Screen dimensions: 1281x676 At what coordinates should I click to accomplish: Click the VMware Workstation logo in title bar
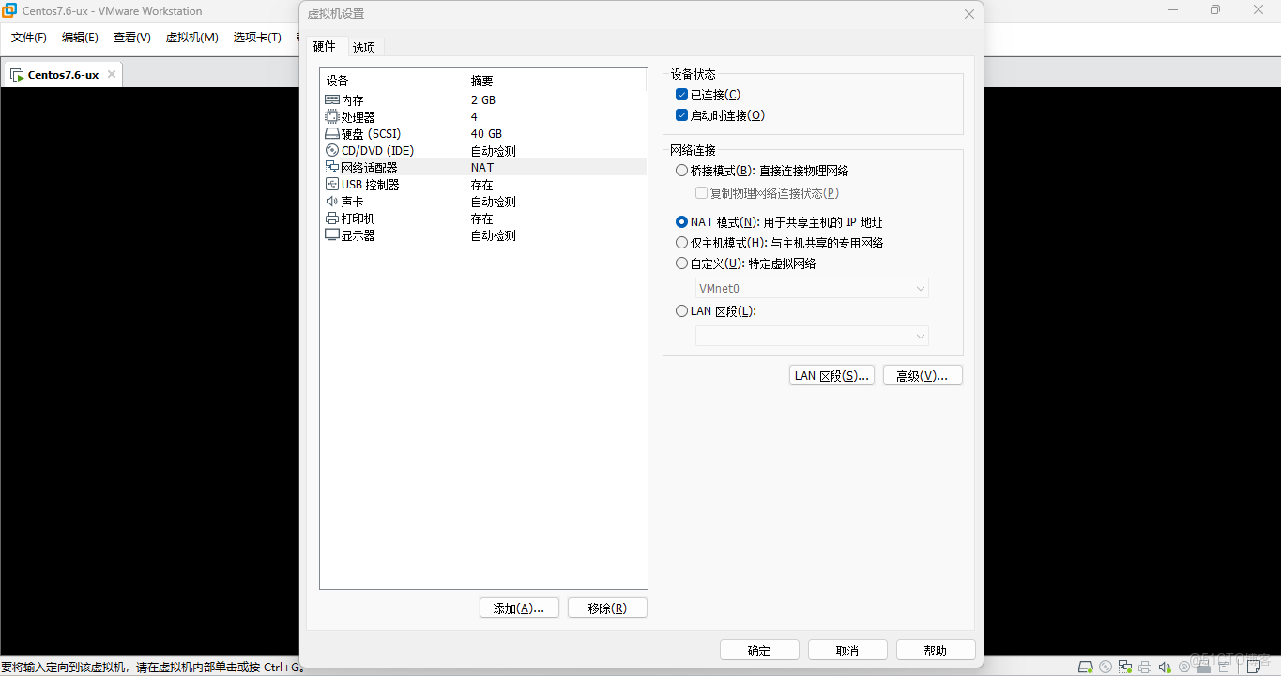click(10, 11)
